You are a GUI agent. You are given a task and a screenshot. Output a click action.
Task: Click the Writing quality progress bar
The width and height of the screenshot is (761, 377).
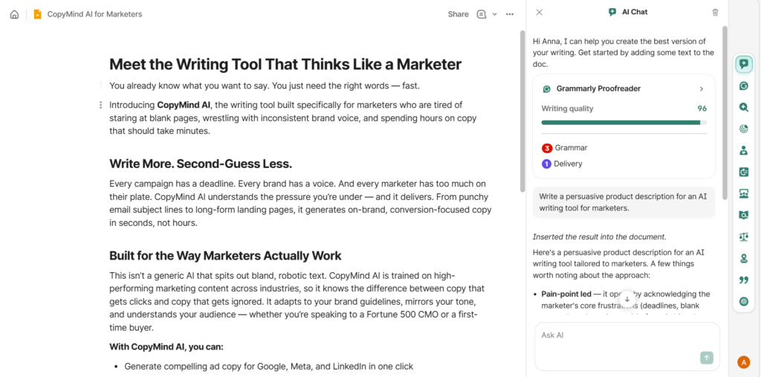point(624,123)
